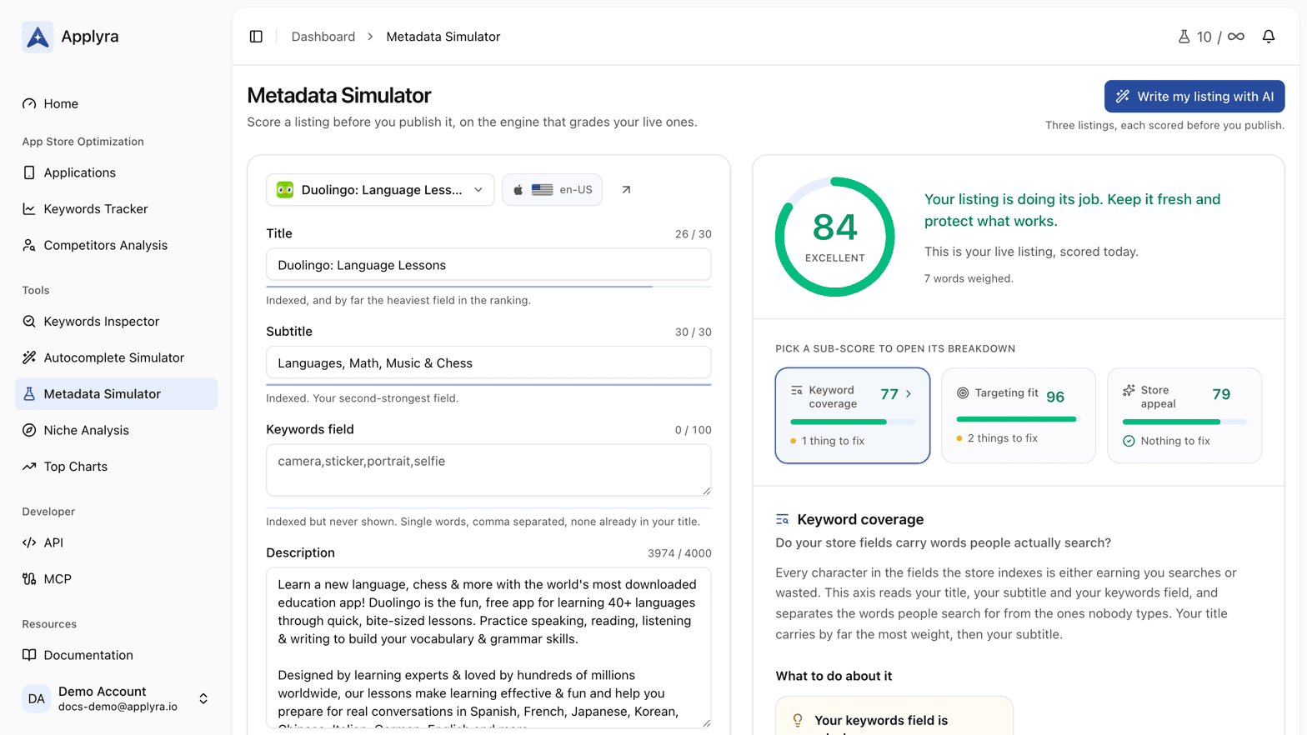This screenshot has height=735, width=1307.
Task: Click inside the Description textarea
Action: [x=488, y=647]
